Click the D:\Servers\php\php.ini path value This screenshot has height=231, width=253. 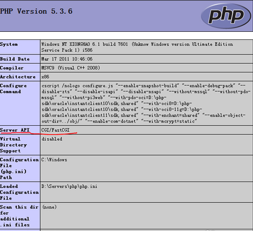click(x=69, y=186)
